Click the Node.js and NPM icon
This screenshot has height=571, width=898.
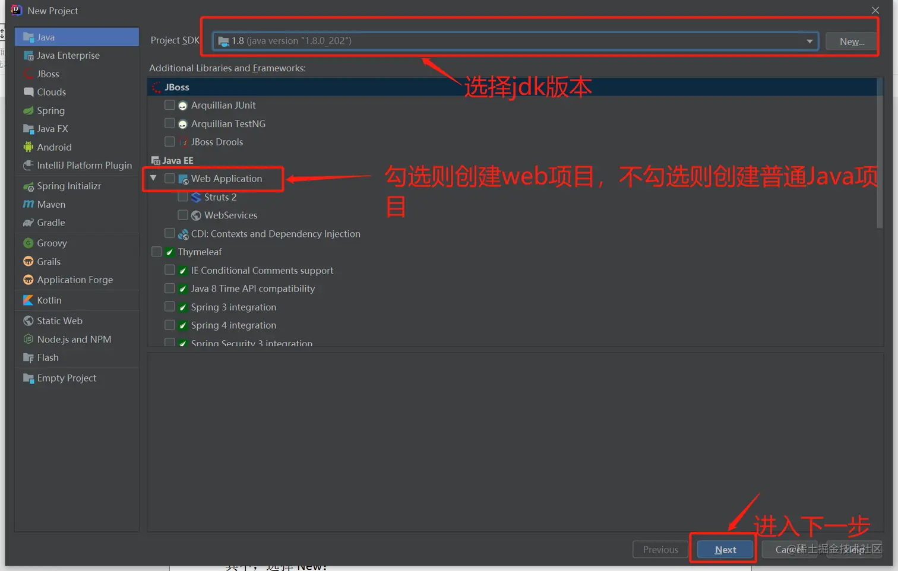(x=28, y=339)
